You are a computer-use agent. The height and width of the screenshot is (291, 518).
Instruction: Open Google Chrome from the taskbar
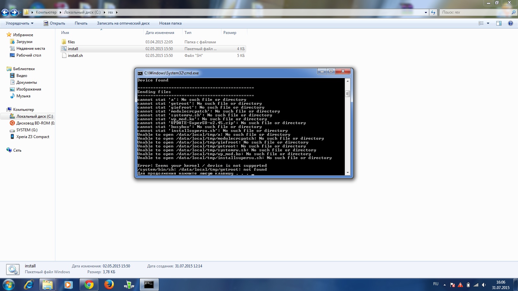[89, 285]
